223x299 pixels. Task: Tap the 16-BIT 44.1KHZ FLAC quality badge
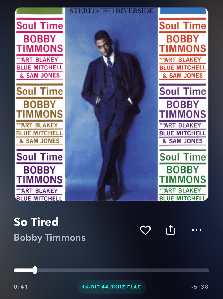pos(111,287)
